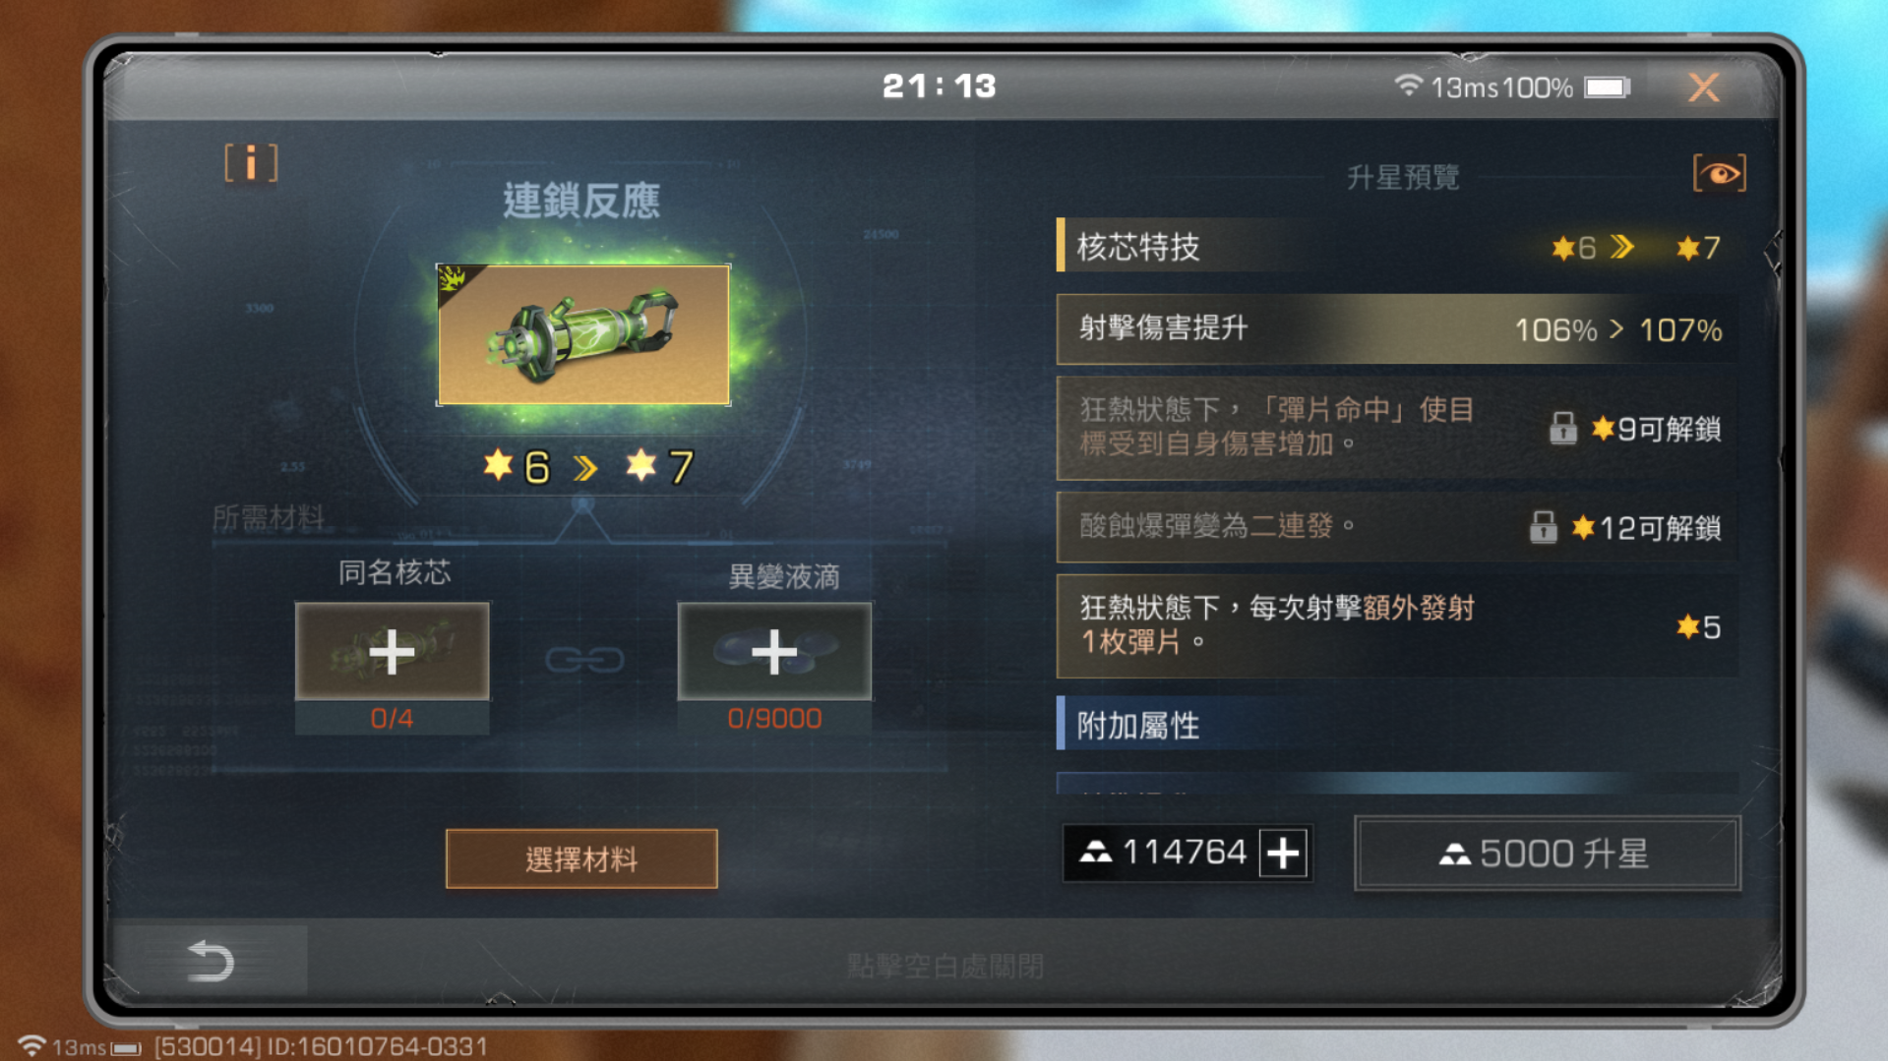The width and height of the screenshot is (1888, 1061).
Task: Add 異變液滴 material slot
Action: click(774, 652)
